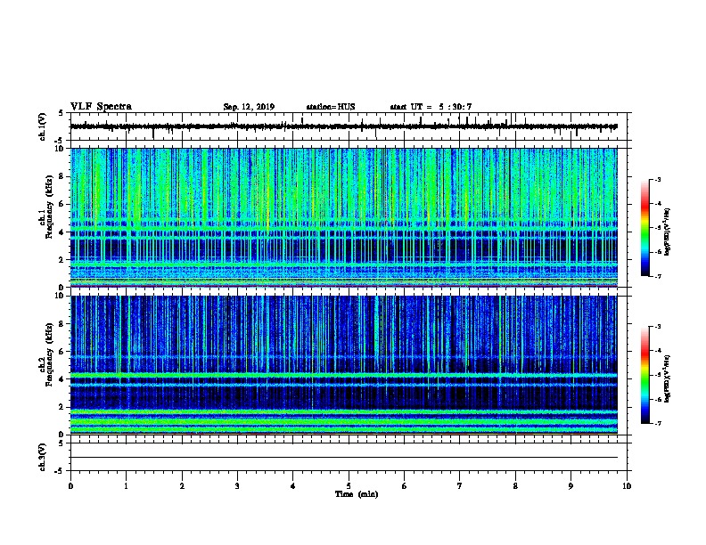706x545 pixels.
Task: Click the time axis tick label "5"
Action: point(349,486)
